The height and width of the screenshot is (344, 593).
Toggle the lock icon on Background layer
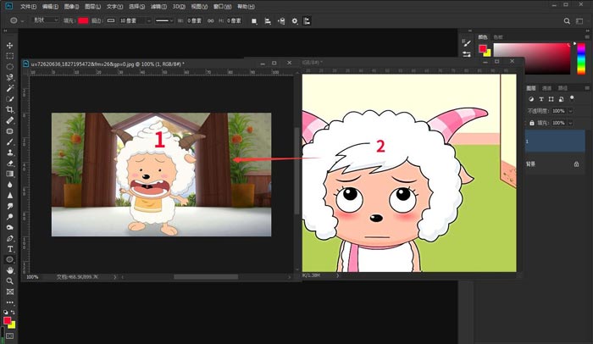576,163
